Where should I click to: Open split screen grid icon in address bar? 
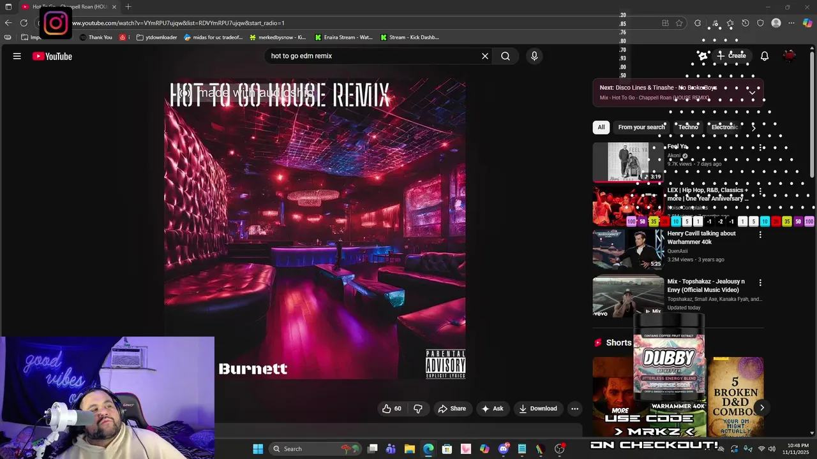pyautogui.click(x=665, y=23)
